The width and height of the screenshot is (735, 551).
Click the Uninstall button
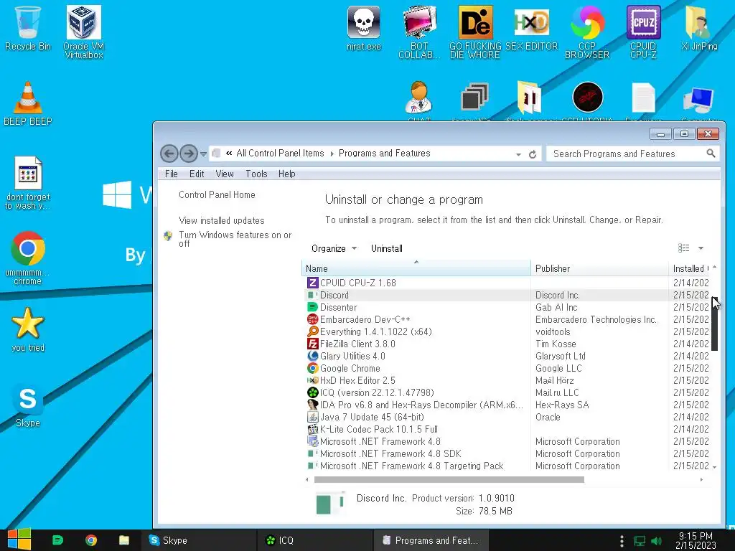[x=387, y=248]
